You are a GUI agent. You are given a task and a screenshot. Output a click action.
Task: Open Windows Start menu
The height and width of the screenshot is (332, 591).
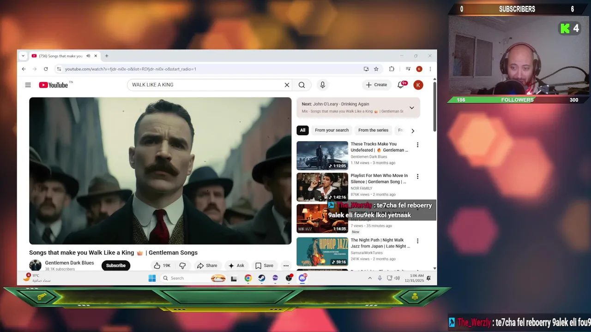pyautogui.click(x=152, y=278)
